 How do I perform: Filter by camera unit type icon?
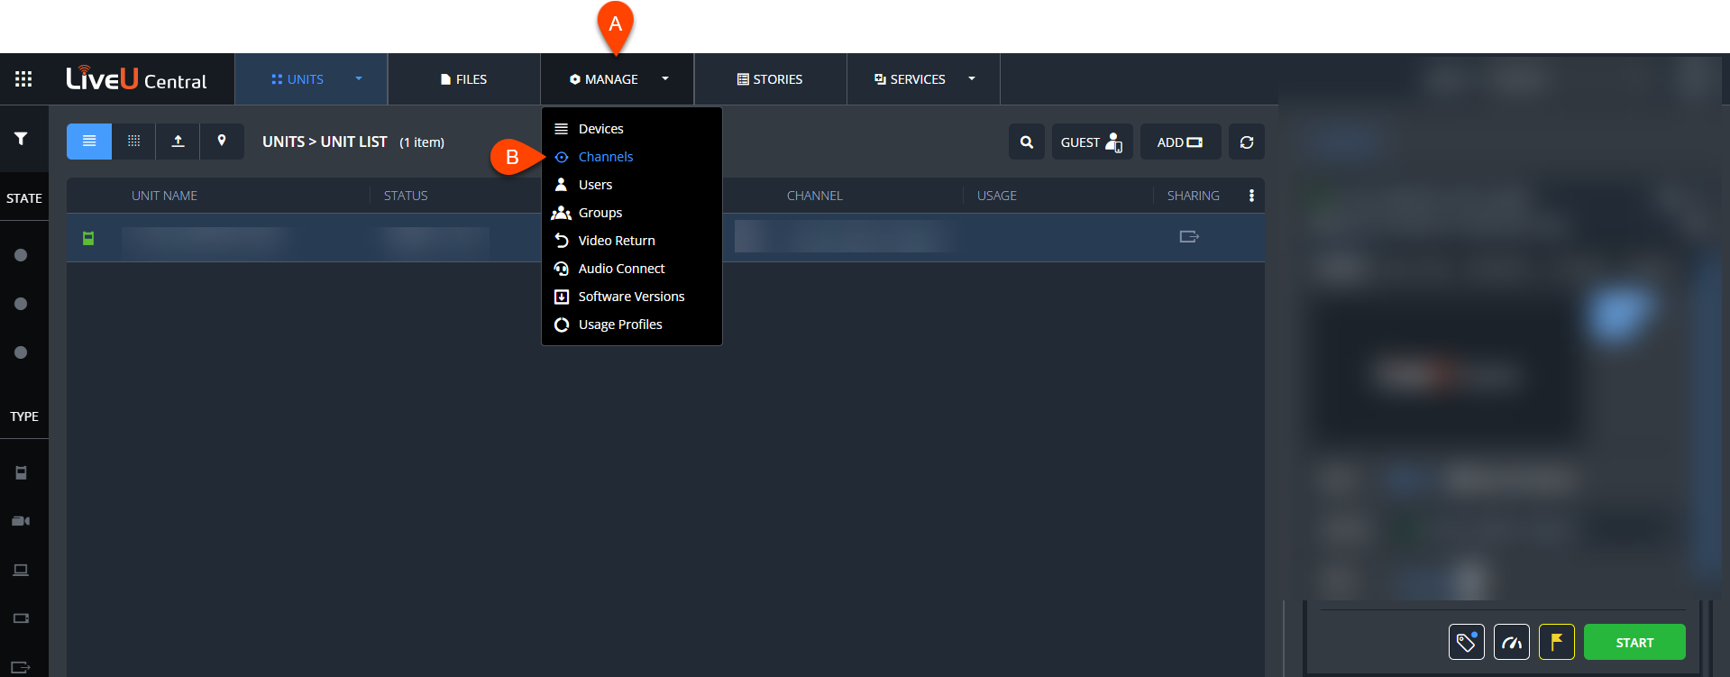[21, 521]
